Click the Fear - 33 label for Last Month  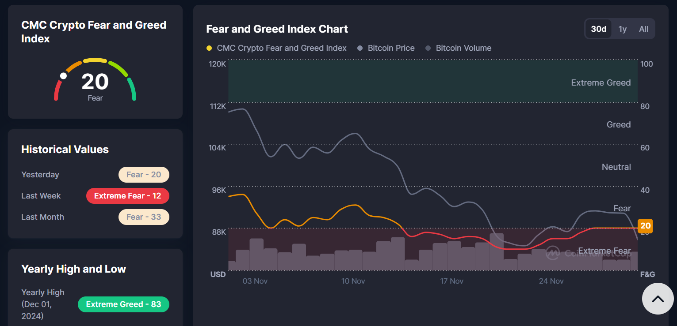144,217
